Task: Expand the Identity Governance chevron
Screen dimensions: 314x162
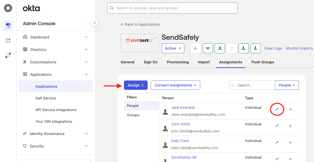Action: 86,134
